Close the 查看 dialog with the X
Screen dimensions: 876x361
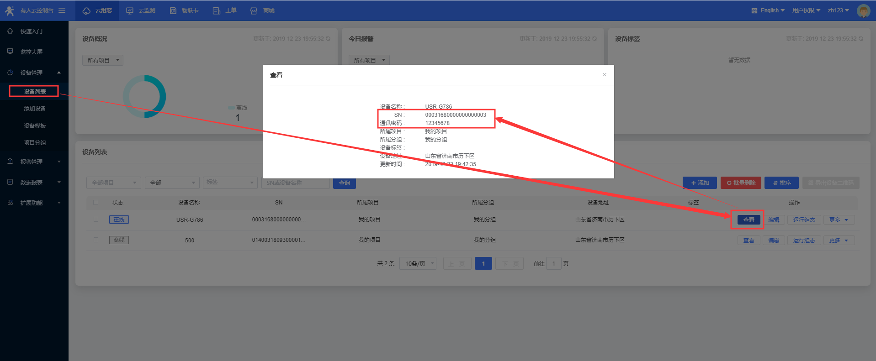(x=604, y=75)
